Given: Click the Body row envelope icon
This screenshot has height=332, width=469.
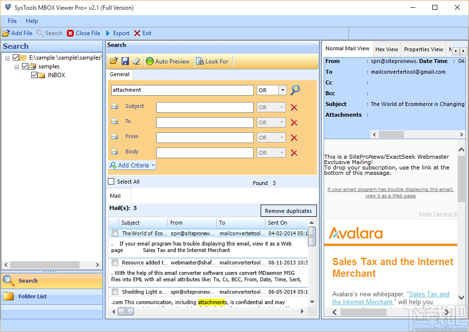Looking at the screenshot, I should [x=115, y=152].
